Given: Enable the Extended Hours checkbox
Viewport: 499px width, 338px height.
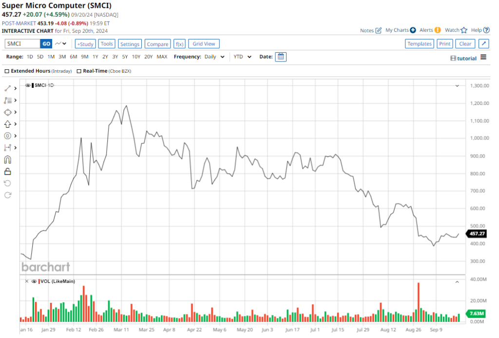Looking at the screenshot, I should [x=7, y=71].
